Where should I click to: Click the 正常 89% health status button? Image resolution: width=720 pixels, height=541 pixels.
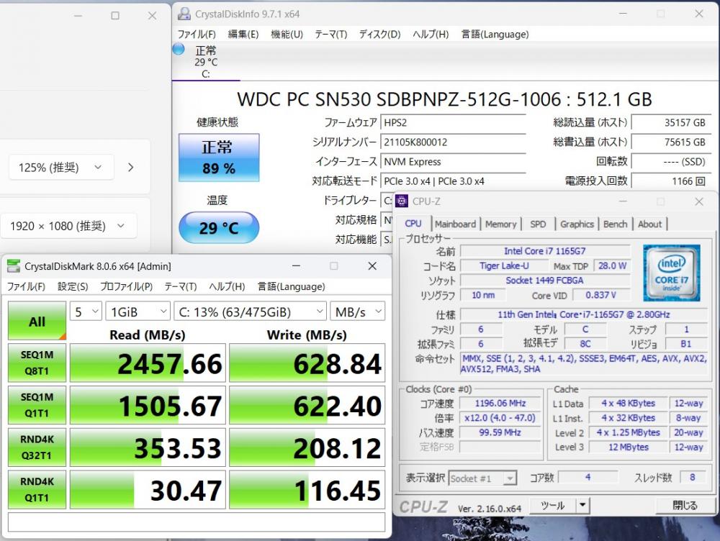[x=218, y=158]
